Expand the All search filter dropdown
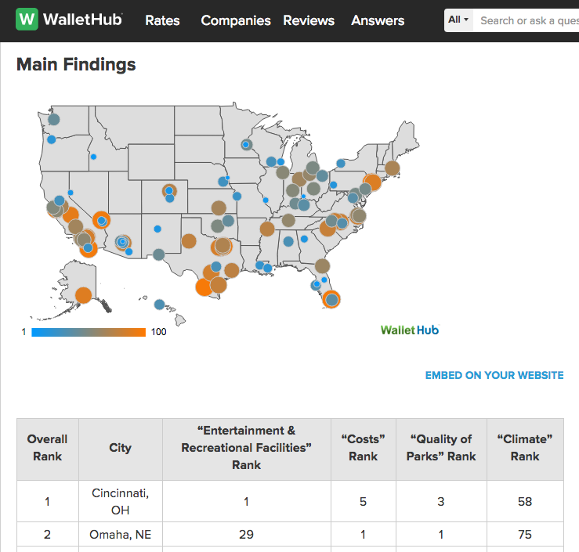 click(458, 20)
